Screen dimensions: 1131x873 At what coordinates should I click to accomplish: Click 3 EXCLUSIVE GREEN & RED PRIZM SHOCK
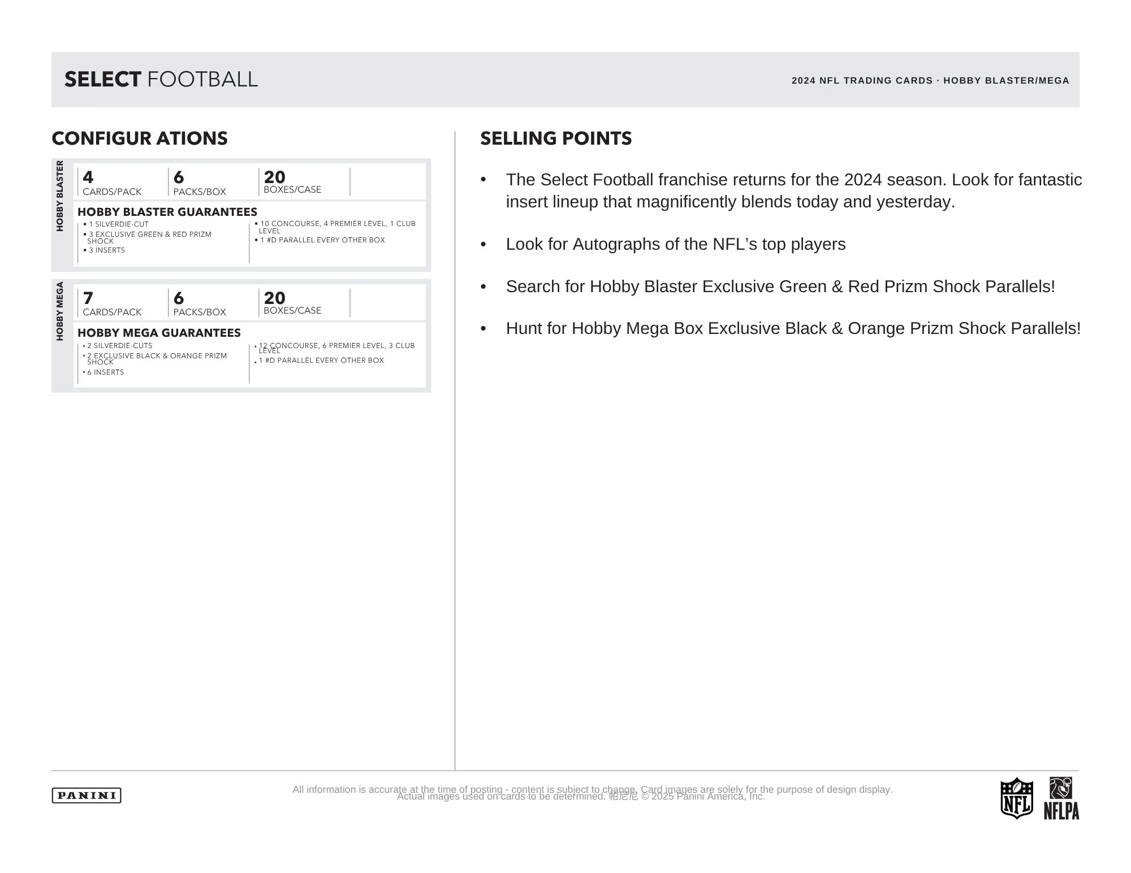[x=148, y=237]
